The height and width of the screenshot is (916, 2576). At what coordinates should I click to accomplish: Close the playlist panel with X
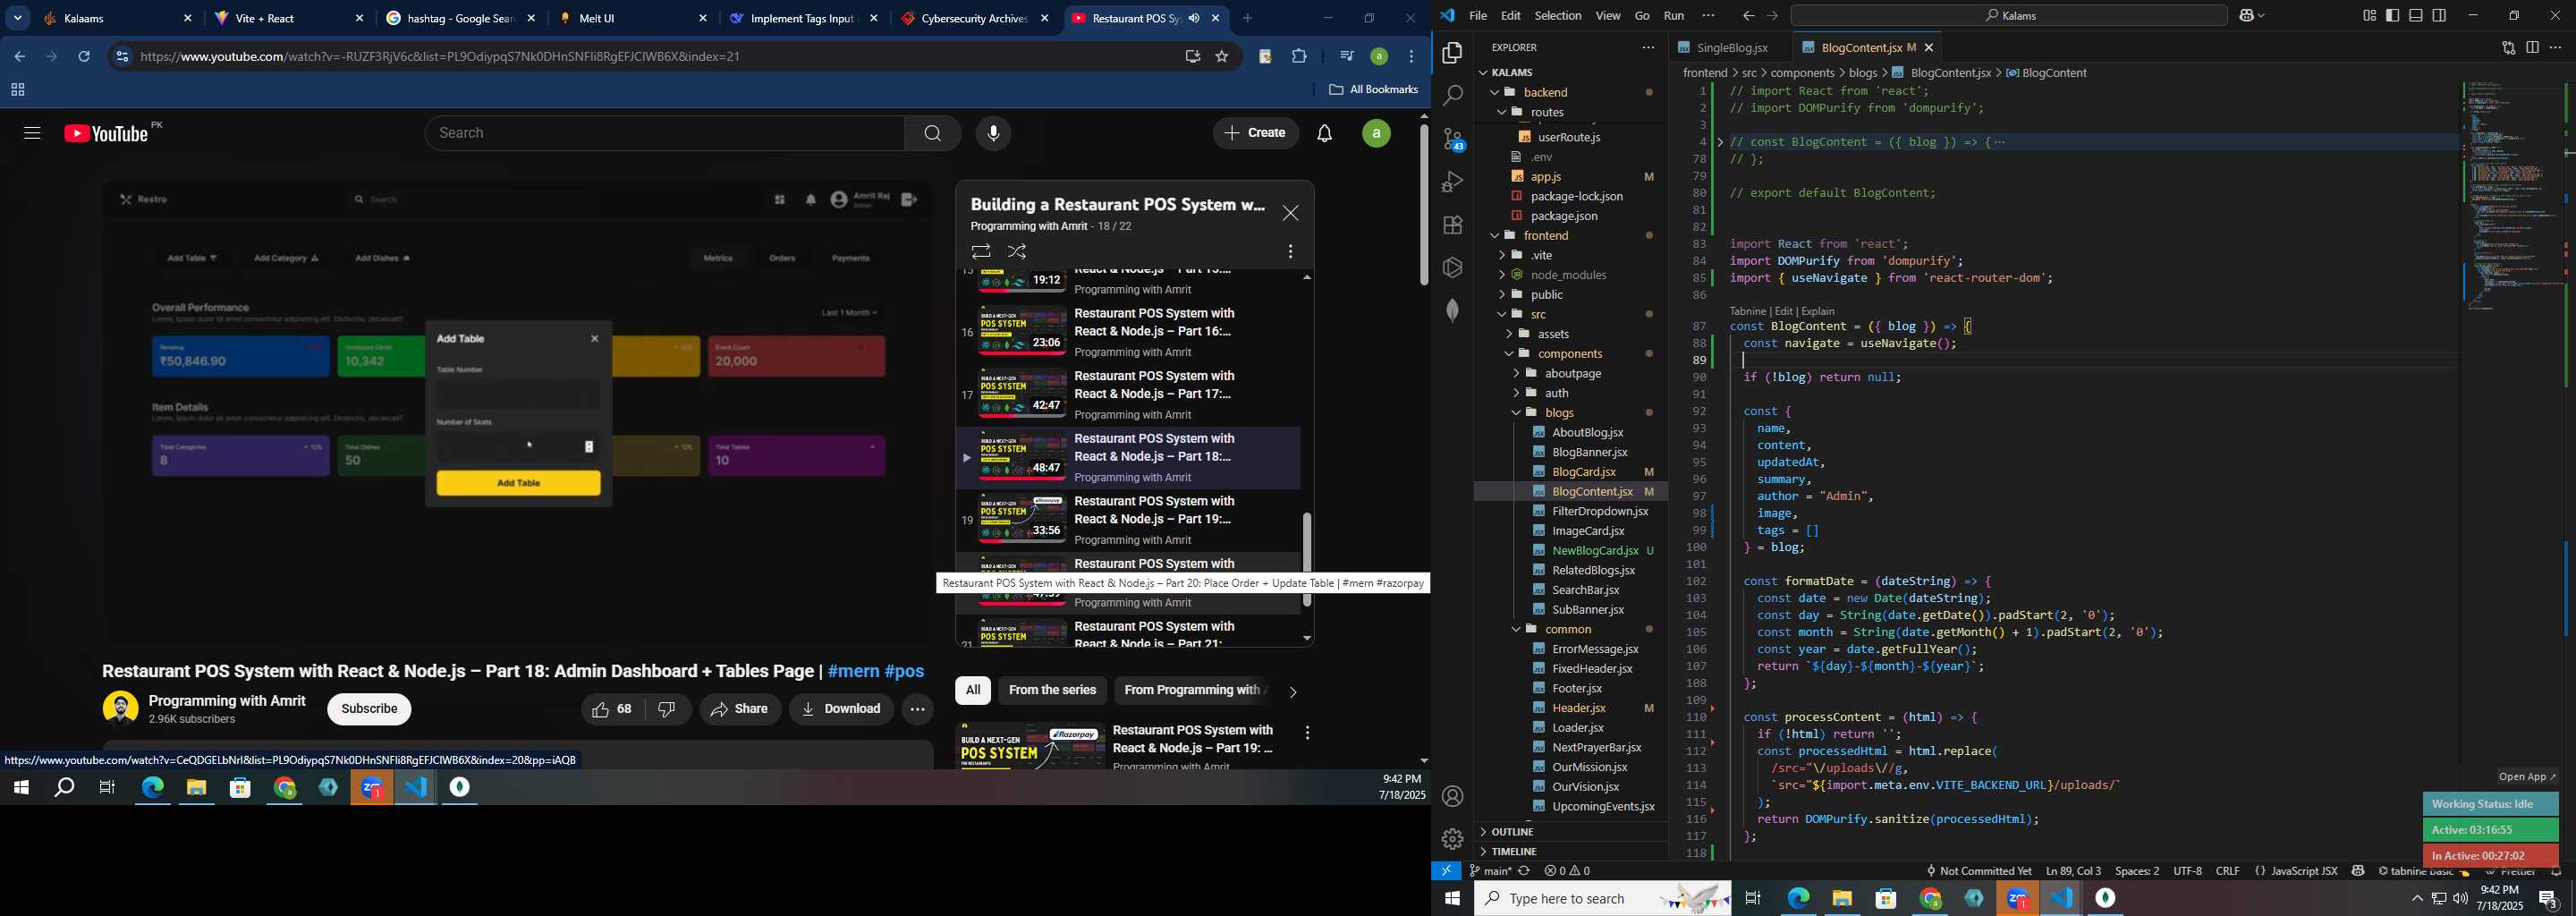[1290, 213]
